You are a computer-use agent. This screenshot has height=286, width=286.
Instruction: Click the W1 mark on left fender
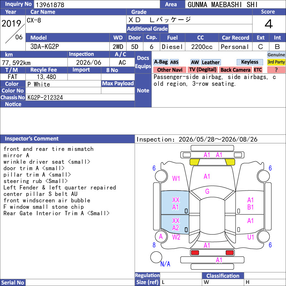[x=176, y=178]
